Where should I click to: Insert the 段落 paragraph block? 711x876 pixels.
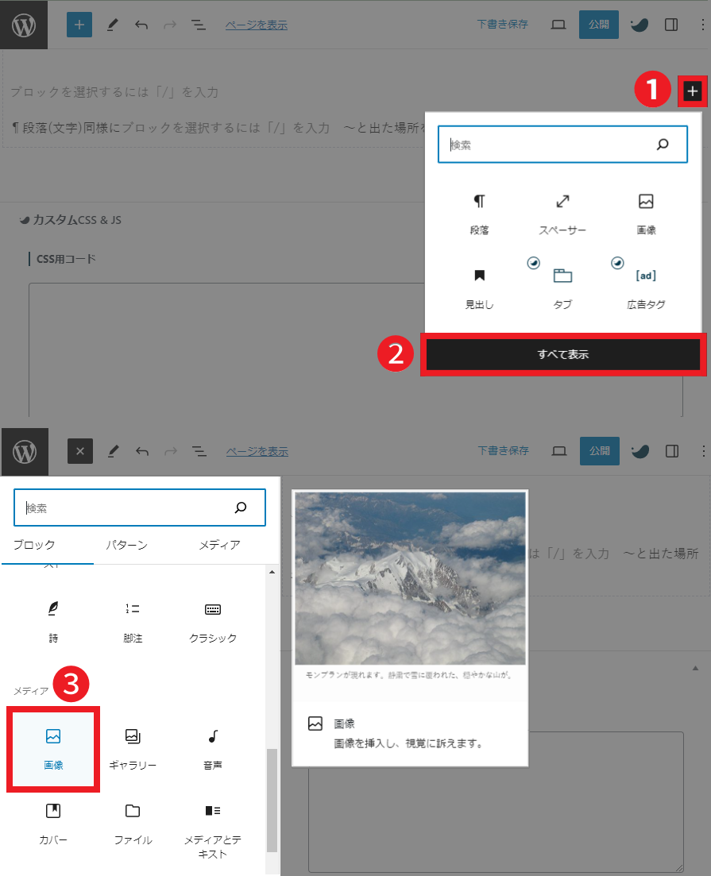[x=479, y=214]
